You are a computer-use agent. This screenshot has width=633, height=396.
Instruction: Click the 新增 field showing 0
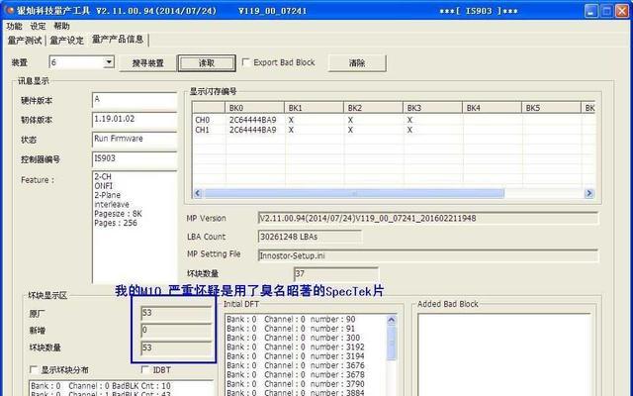[x=176, y=331]
